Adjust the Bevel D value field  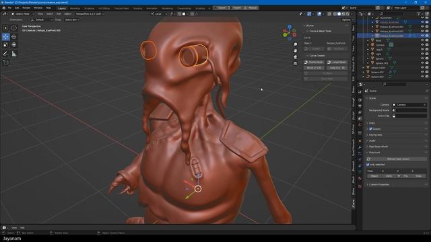click(314, 68)
